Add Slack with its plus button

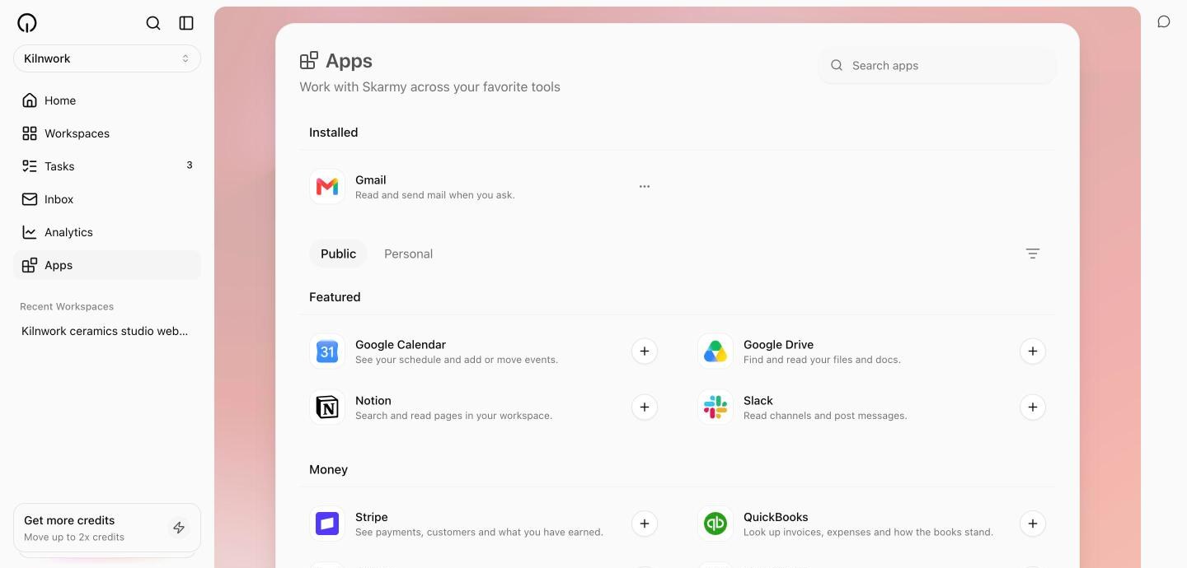click(x=1033, y=407)
